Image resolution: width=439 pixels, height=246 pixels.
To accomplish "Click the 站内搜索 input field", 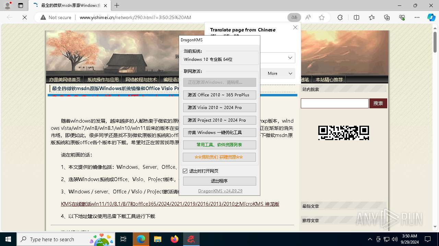I will [x=335, y=103].
